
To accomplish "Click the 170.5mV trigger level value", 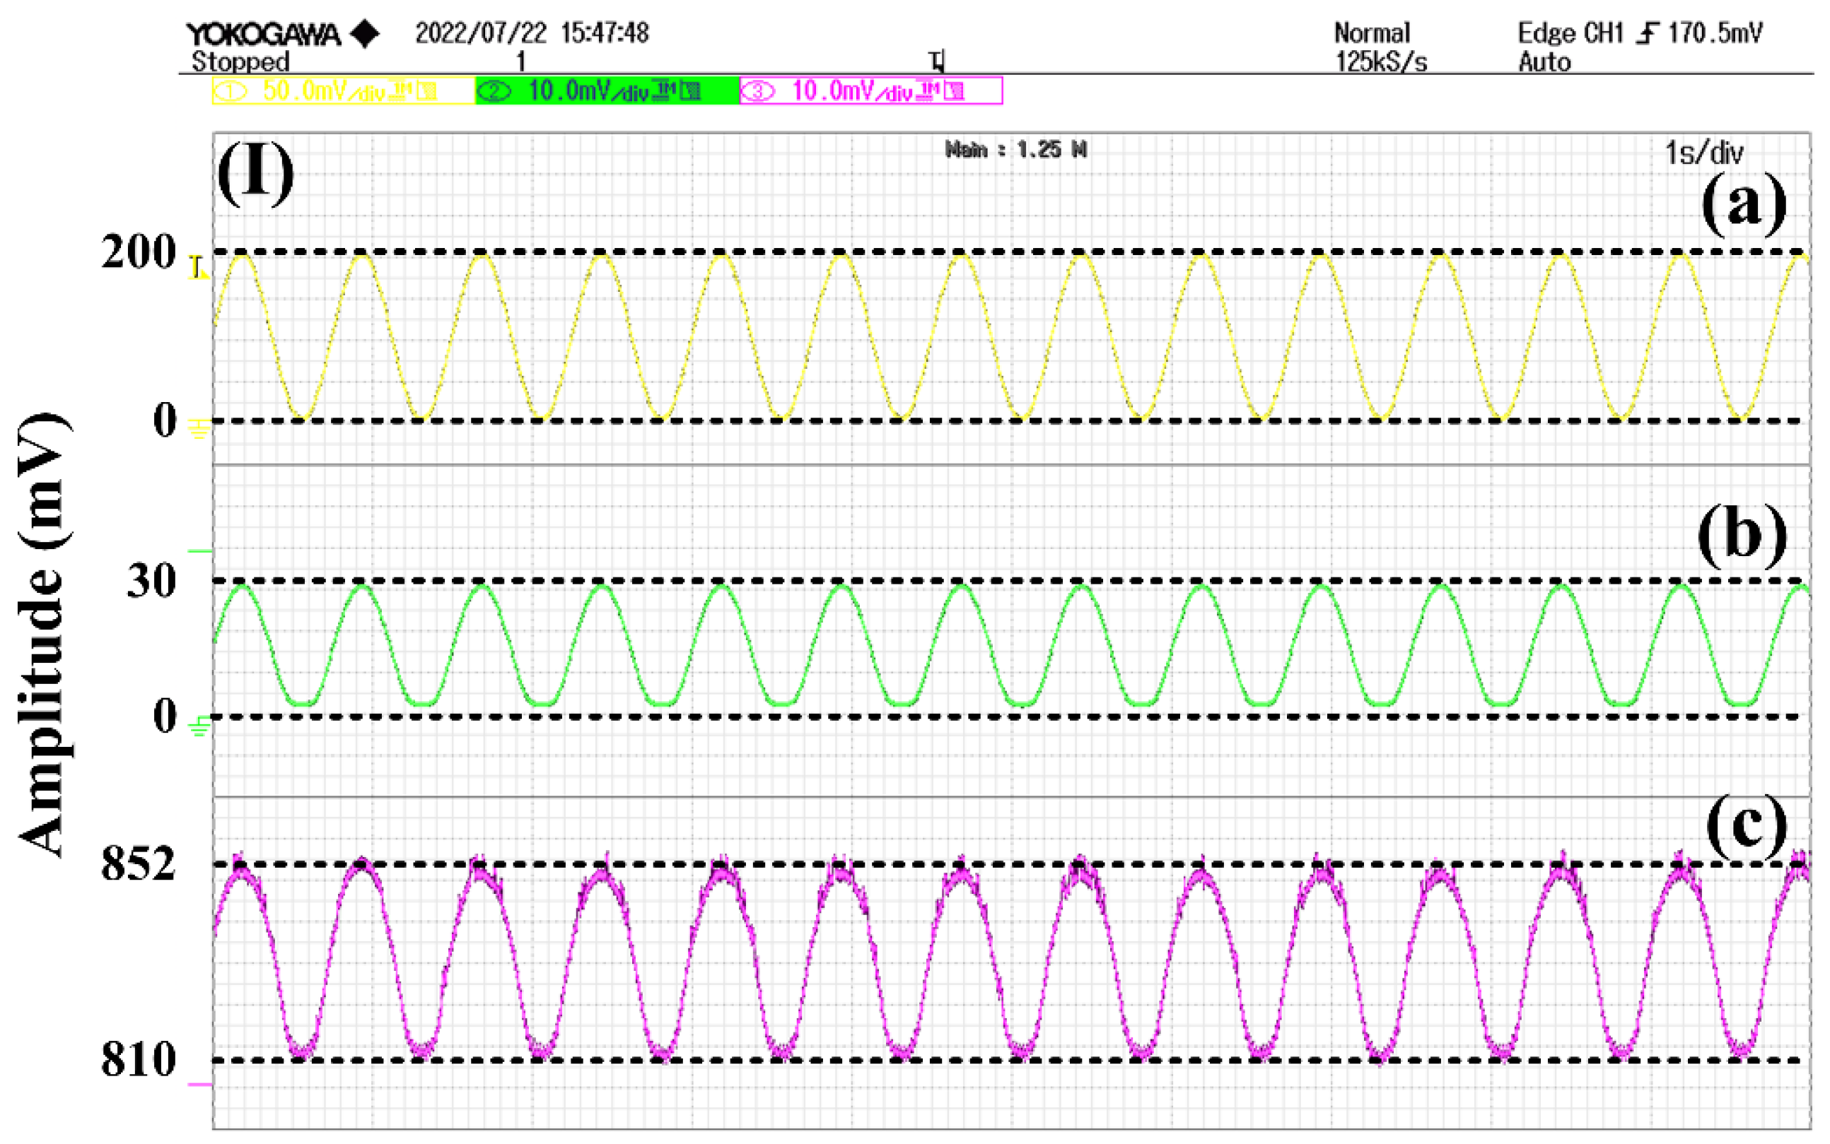I will pyautogui.click(x=1715, y=33).
